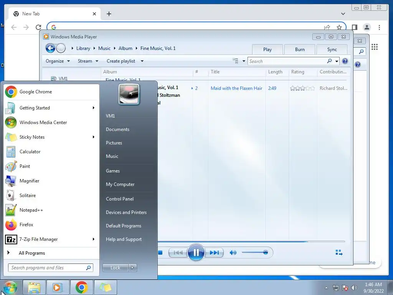Select track Maid with the Flaxen Hair
393x295 pixels.
coord(236,88)
